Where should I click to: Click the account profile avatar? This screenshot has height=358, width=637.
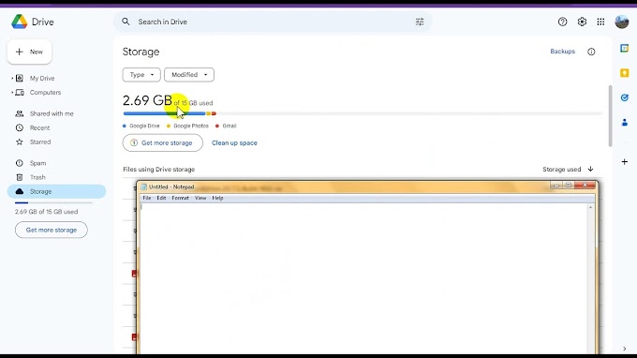pos(622,22)
